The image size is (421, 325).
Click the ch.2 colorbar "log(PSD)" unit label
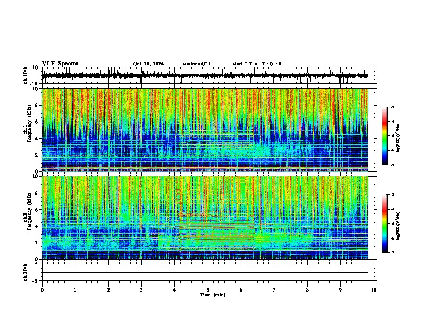pyautogui.click(x=398, y=226)
